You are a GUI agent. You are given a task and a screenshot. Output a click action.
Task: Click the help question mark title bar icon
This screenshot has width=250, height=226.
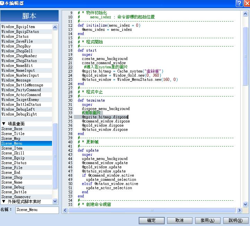coord(239,3)
